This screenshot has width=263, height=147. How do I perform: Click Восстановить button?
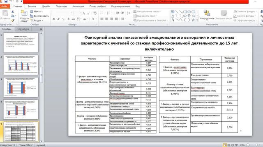pos(39,16)
